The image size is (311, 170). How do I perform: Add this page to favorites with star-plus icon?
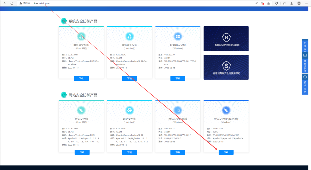[268, 3]
